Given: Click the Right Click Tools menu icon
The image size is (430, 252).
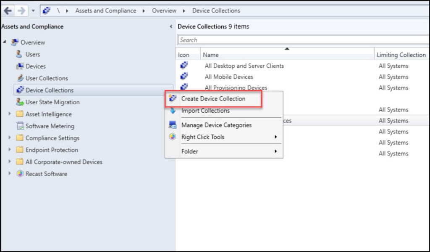Looking at the screenshot, I should click(172, 137).
